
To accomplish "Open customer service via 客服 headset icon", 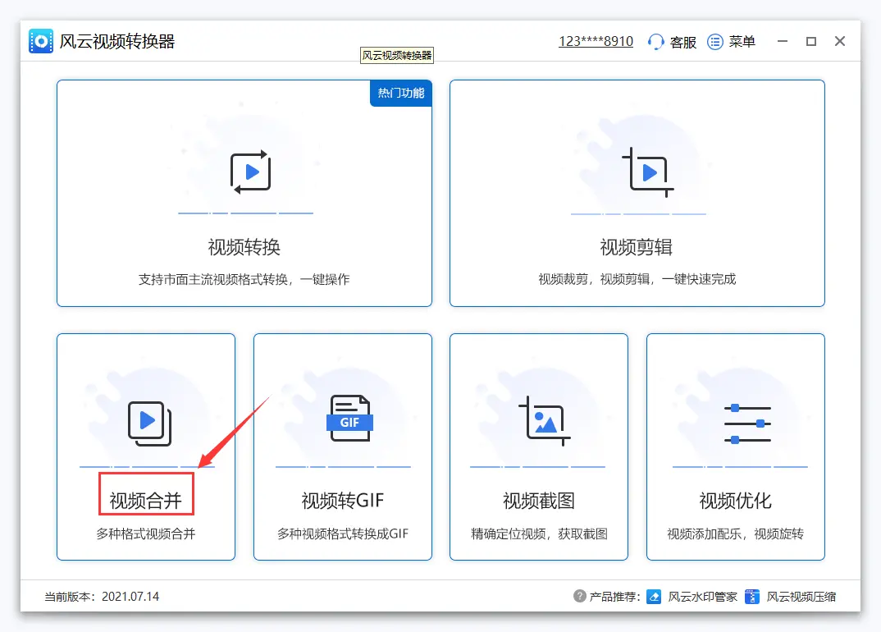I will click(655, 41).
